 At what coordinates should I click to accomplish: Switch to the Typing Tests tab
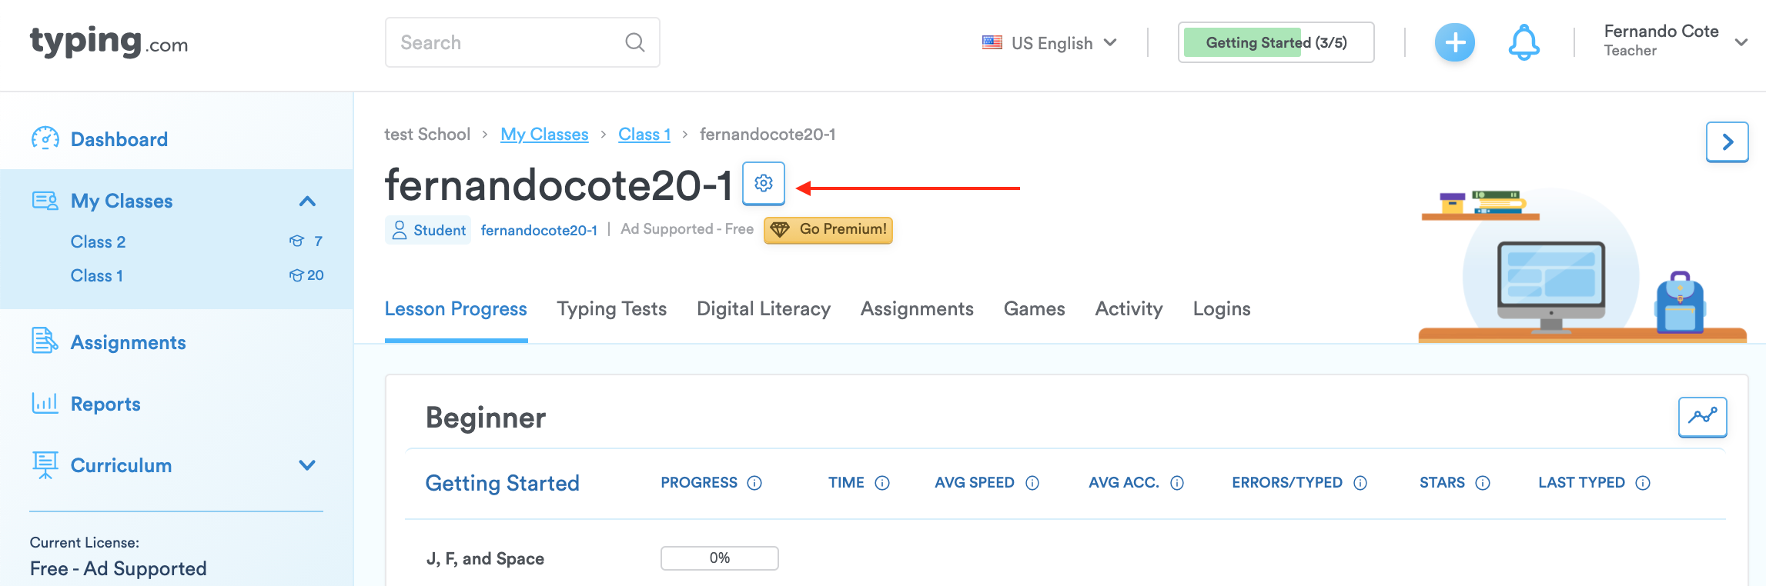[611, 308]
